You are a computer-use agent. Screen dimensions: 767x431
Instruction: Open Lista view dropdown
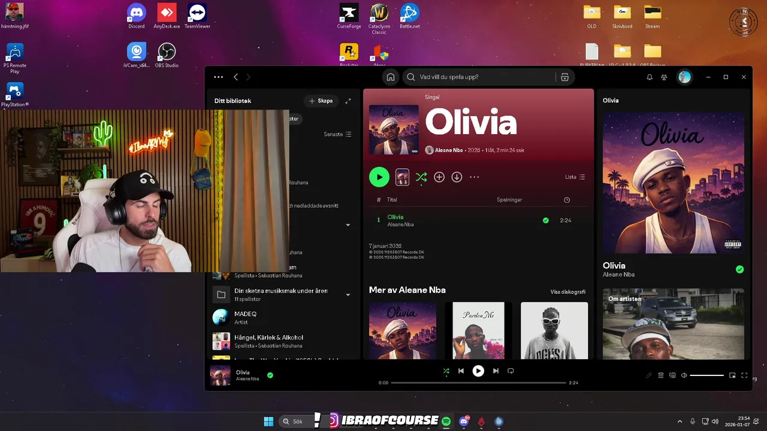point(575,177)
